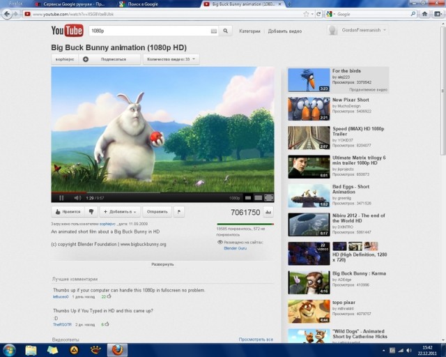
Task: Click the user avatar for GordonFreemanish
Action: pyautogui.click(x=332, y=30)
